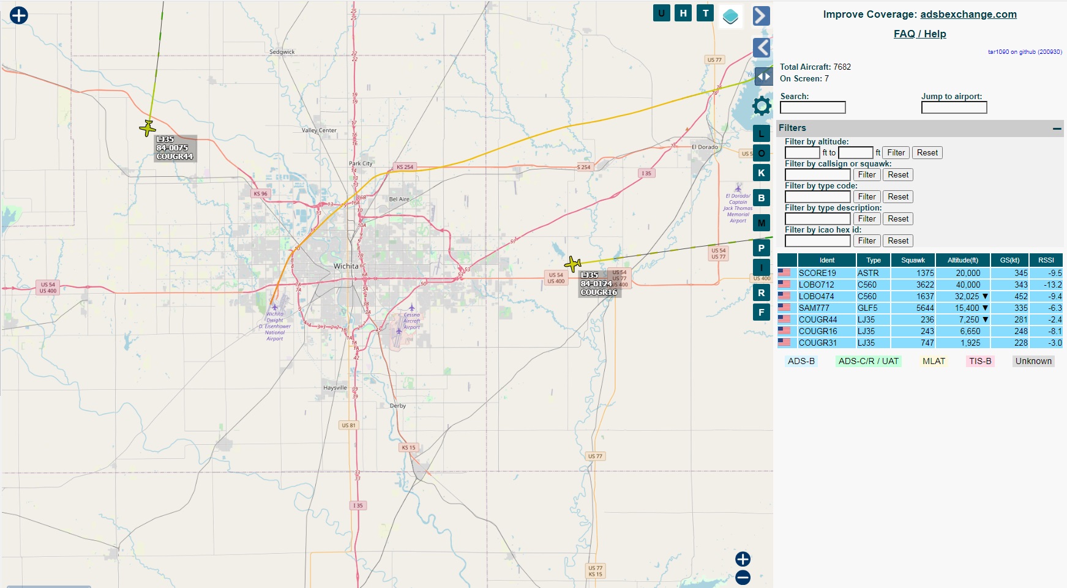The width and height of the screenshot is (1067, 588).
Task: Focus the type description filter field
Action: click(x=818, y=219)
